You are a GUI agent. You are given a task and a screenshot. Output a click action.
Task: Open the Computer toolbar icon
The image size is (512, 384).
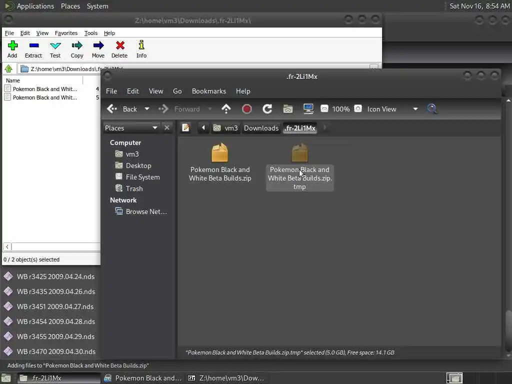(x=308, y=108)
